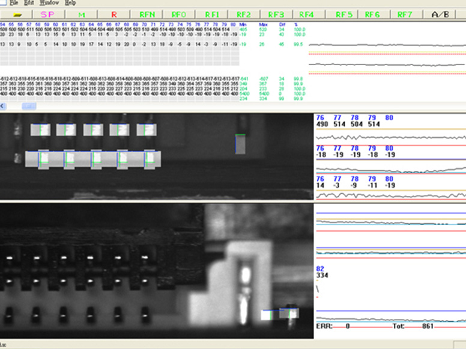Viewport: 466px width, 349px height.
Task: Select the RF1 toolbar button
Action: pyautogui.click(x=211, y=13)
